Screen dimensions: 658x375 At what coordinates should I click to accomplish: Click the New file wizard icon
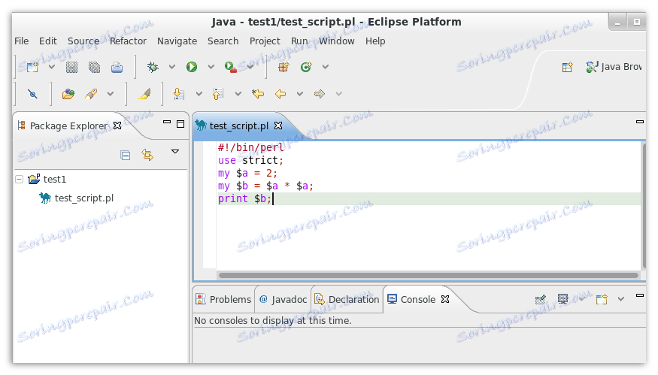click(x=32, y=67)
